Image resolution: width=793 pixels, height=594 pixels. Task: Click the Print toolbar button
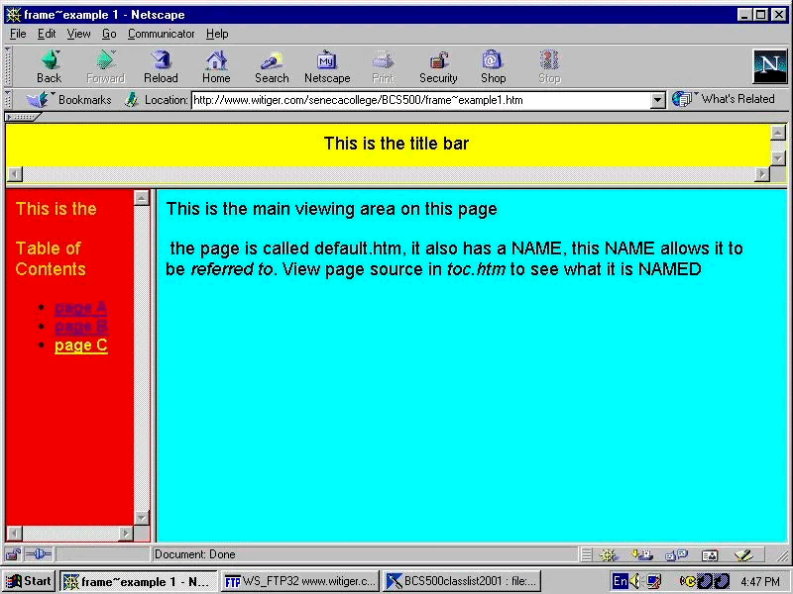click(383, 66)
